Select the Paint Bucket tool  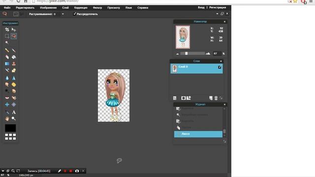click(14, 57)
